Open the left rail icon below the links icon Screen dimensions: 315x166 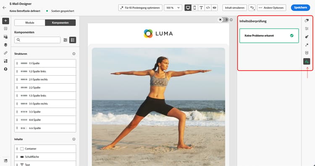coord(5,61)
